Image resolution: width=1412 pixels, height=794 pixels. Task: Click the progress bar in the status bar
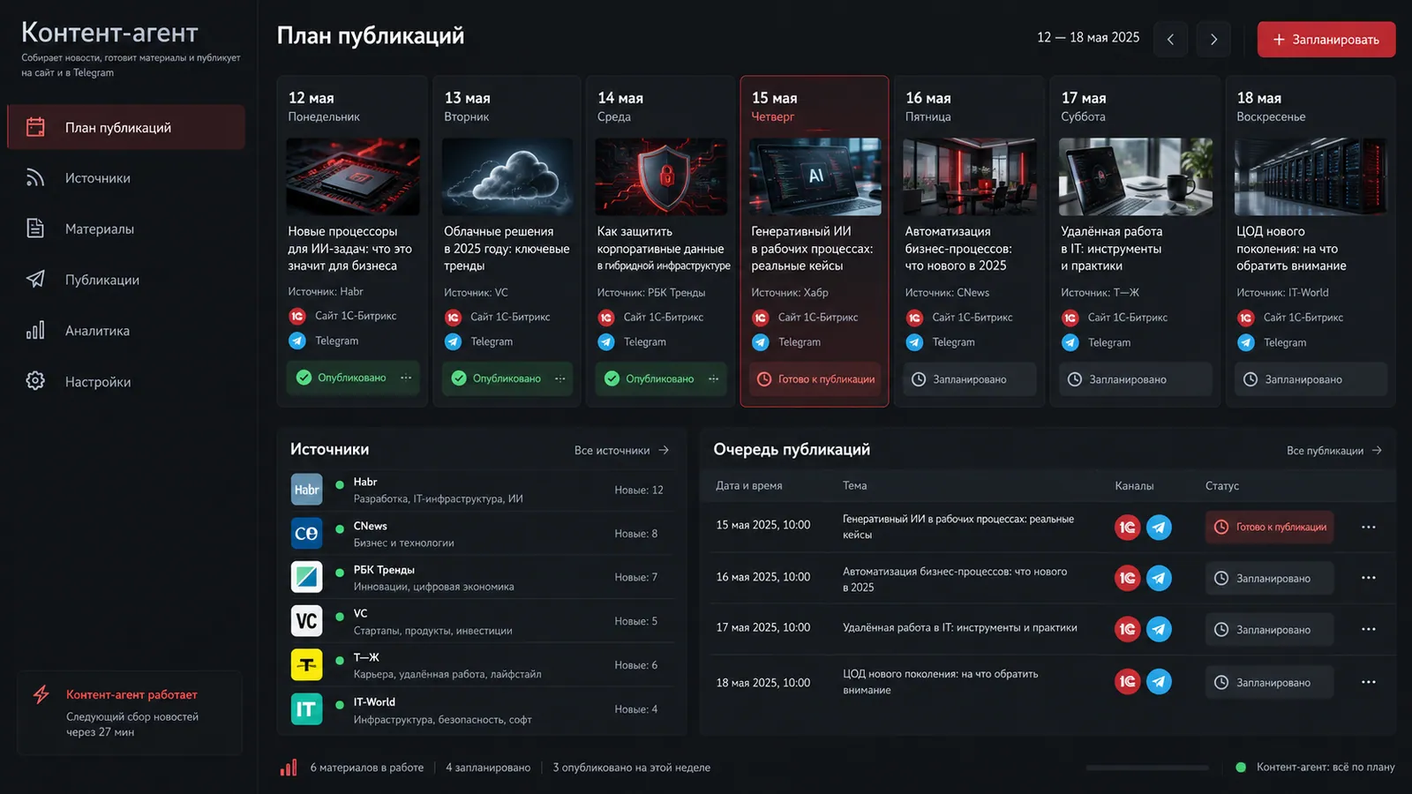click(x=1147, y=768)
